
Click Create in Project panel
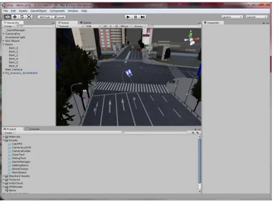coord(9,133)
